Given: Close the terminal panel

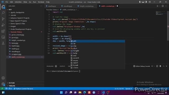Looking at the screenshot, I should (x=166, y=66).
